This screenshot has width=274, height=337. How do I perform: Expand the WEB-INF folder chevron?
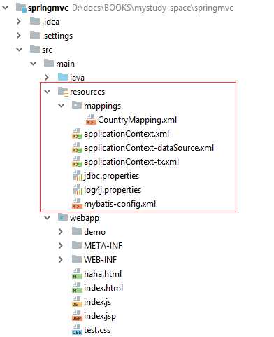pyautogui.click(x=61, y=260)
